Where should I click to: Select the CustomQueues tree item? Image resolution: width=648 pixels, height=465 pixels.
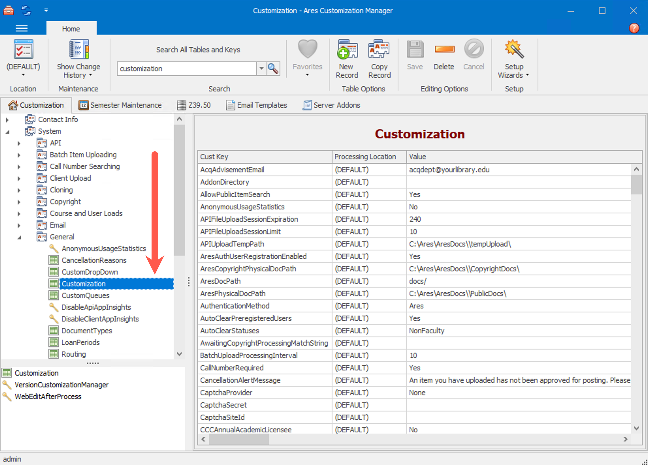coord(85,295)
